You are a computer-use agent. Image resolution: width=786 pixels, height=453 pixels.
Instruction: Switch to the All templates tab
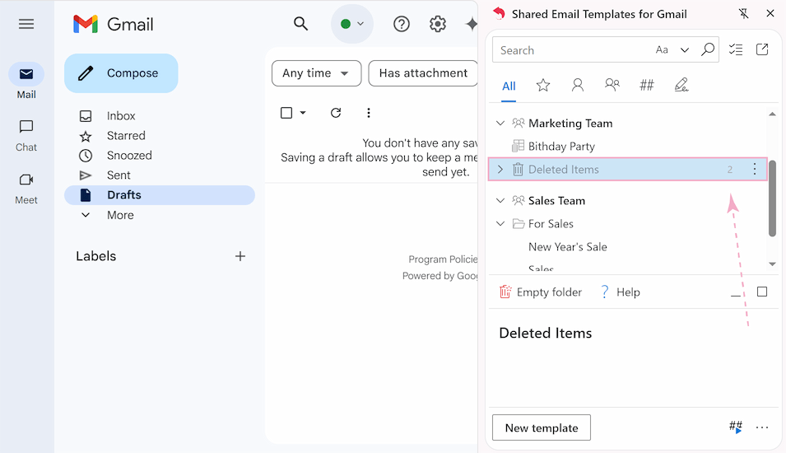pos(509,86)
